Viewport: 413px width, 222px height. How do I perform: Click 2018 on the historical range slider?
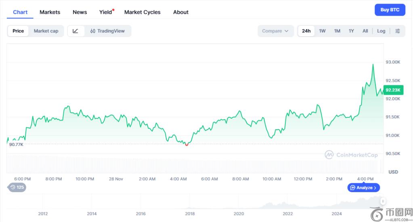pos(190,214)
